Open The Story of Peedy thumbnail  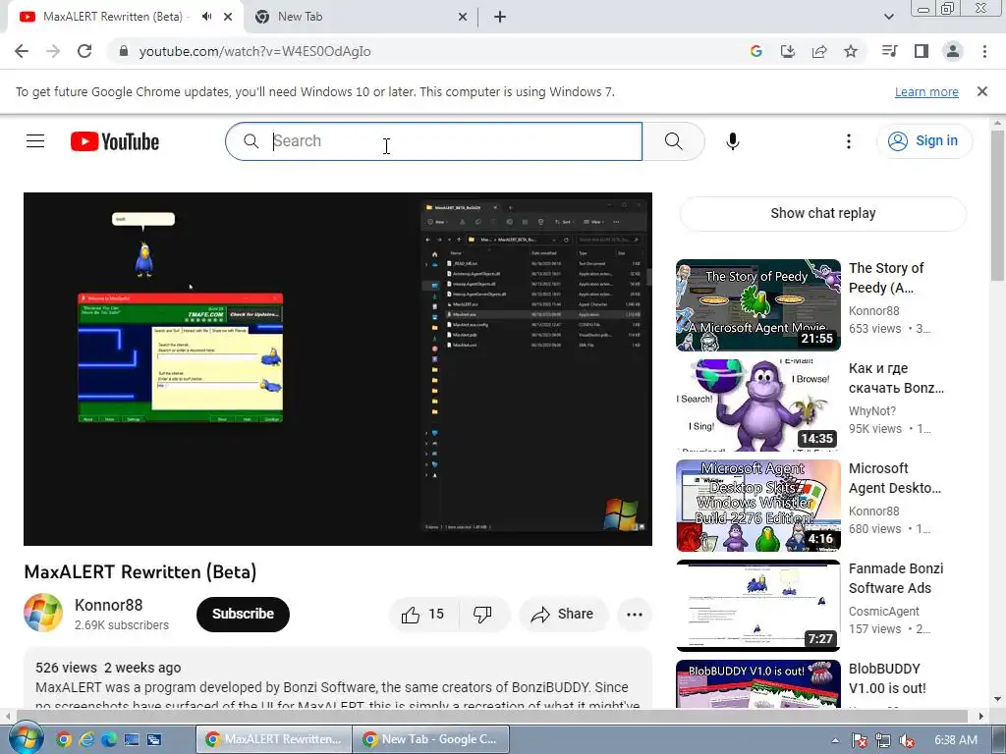pos(757,305)
